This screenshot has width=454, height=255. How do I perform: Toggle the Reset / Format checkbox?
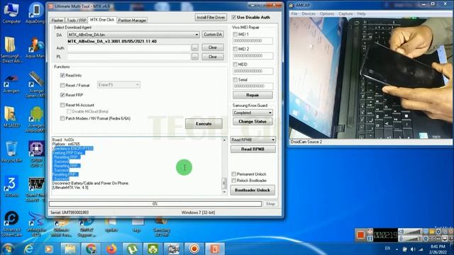[62, 85]
